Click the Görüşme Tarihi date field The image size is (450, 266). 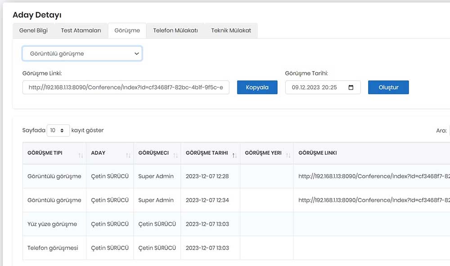323,87
